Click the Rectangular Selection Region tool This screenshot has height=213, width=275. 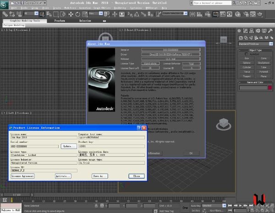56,14
